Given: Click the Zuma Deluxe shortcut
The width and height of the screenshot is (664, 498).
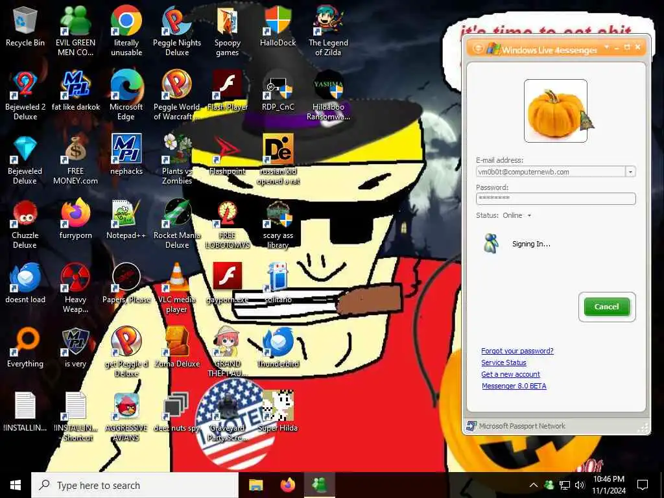Looking at the screenshot, I should 177,342.
